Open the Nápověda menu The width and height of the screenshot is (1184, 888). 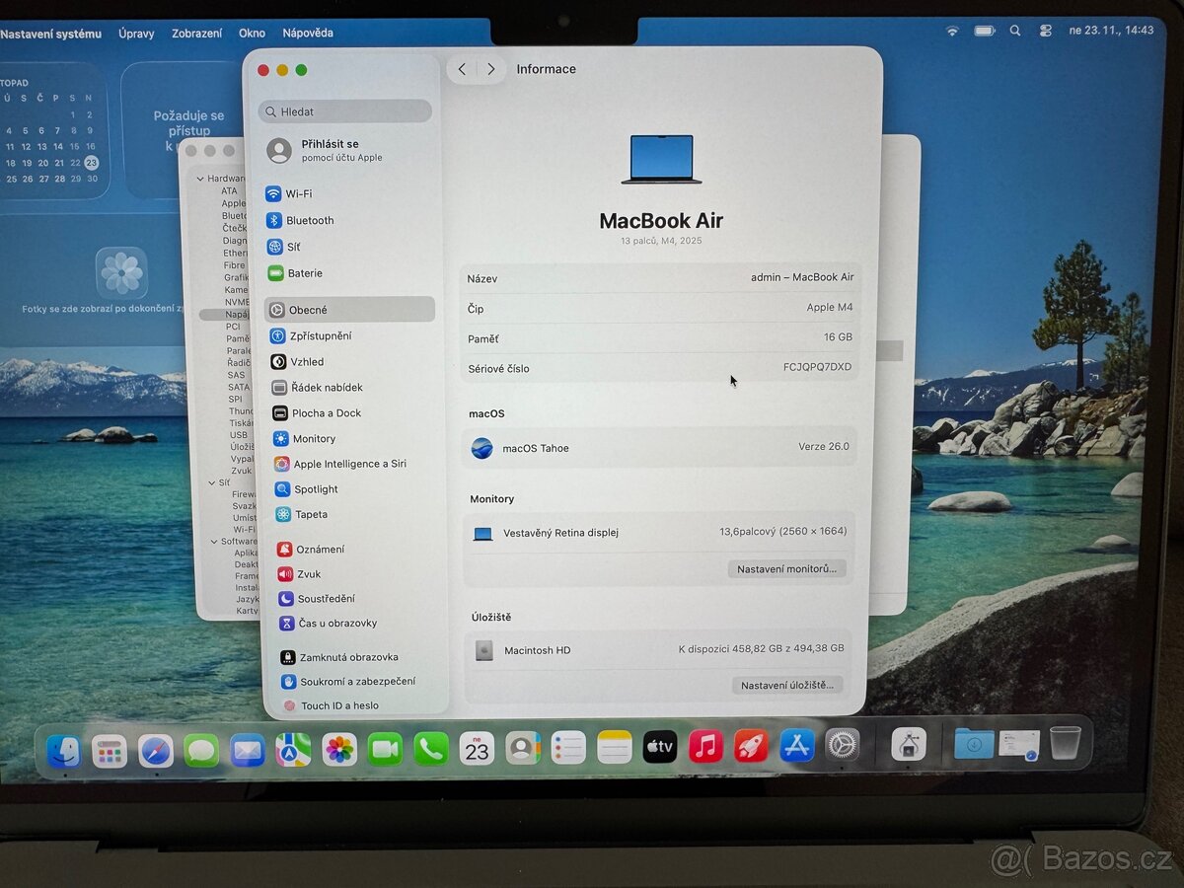tap(308, 33)
